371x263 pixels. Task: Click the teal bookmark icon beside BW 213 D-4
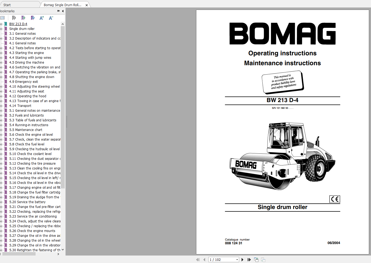(6, 24)
